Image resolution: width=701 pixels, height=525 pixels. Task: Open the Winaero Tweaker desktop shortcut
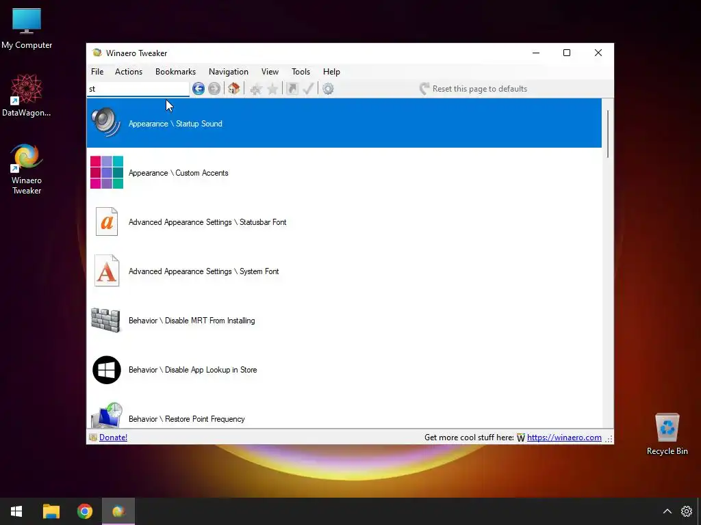(x=27, y=169)
